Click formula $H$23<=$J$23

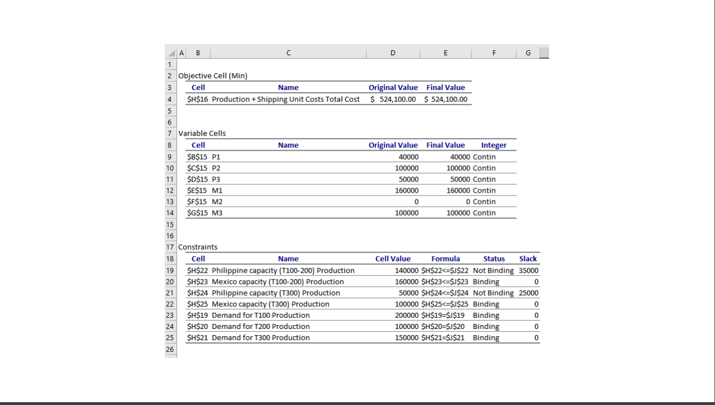coord(445,282)
